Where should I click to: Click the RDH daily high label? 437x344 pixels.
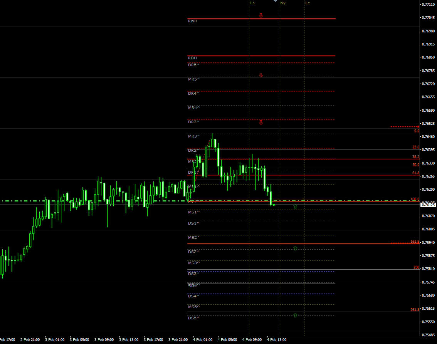192,58
